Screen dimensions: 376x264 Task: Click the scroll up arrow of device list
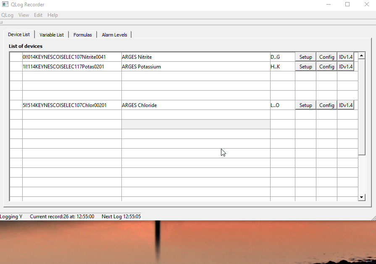[x=362, y=55]
